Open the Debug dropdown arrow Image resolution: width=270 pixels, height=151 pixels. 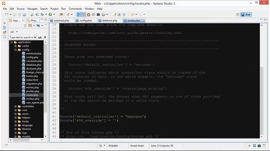46,15
